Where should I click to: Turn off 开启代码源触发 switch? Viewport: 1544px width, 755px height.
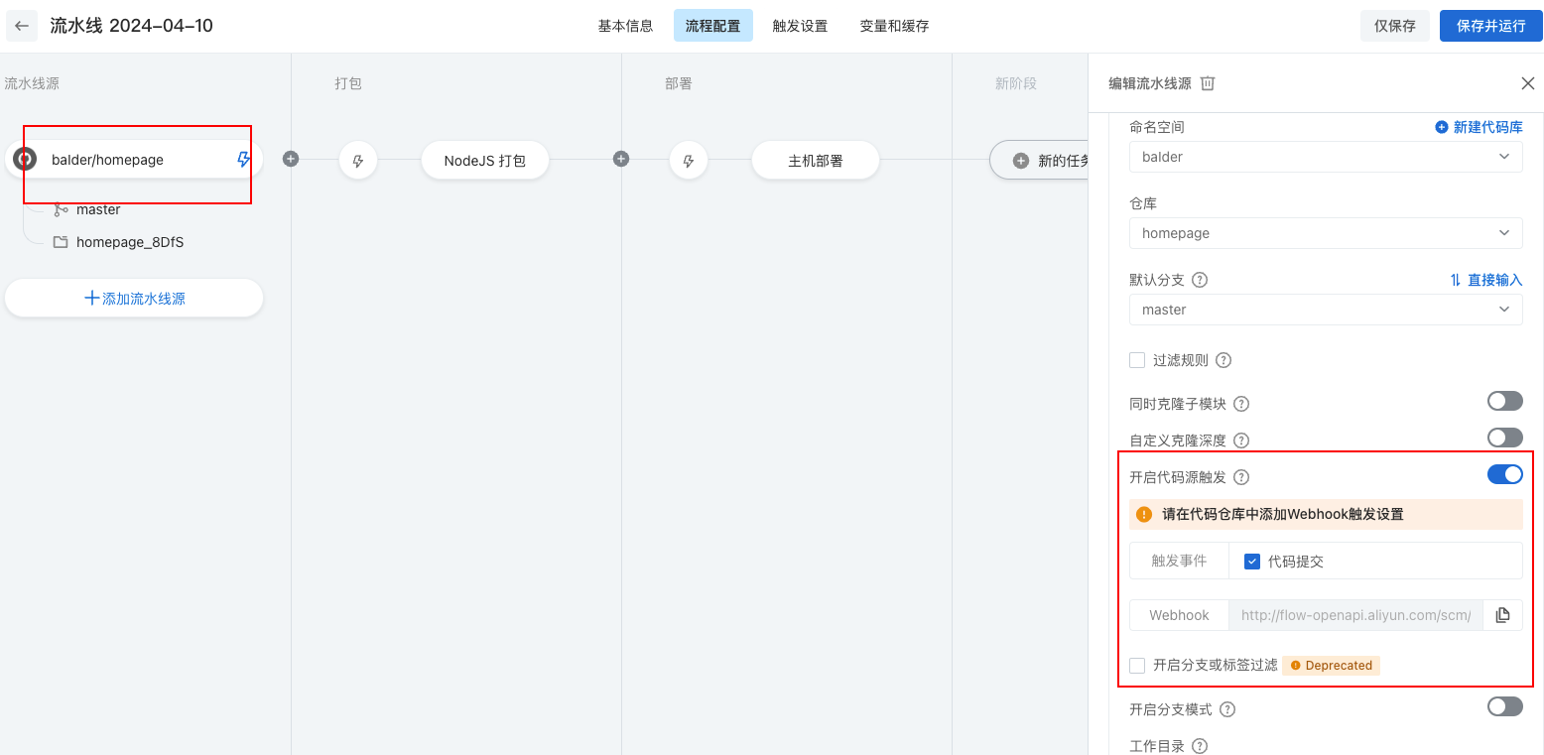click(x=1504, y=474)
